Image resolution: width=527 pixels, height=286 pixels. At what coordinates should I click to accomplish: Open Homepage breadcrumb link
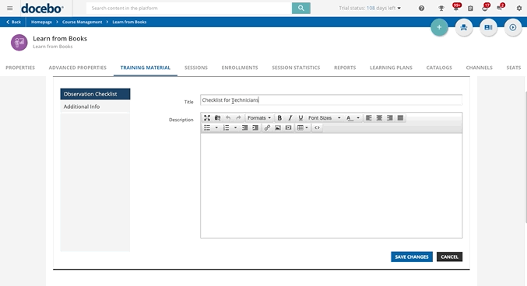click(41, 22)
